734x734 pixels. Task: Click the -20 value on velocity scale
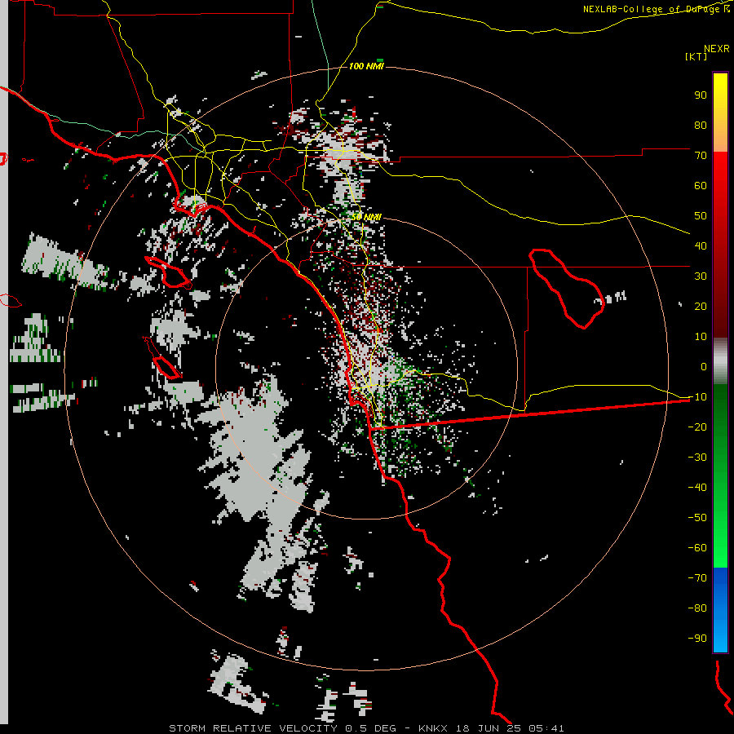click(x=697, y=427)
